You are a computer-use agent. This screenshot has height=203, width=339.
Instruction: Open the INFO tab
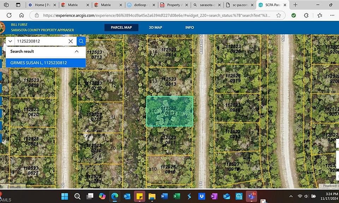[189, 28]
